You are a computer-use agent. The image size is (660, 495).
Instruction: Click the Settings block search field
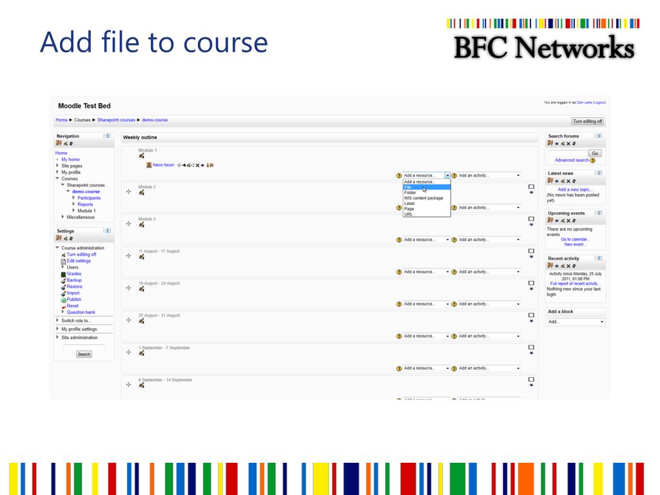[x=84, y=347]
